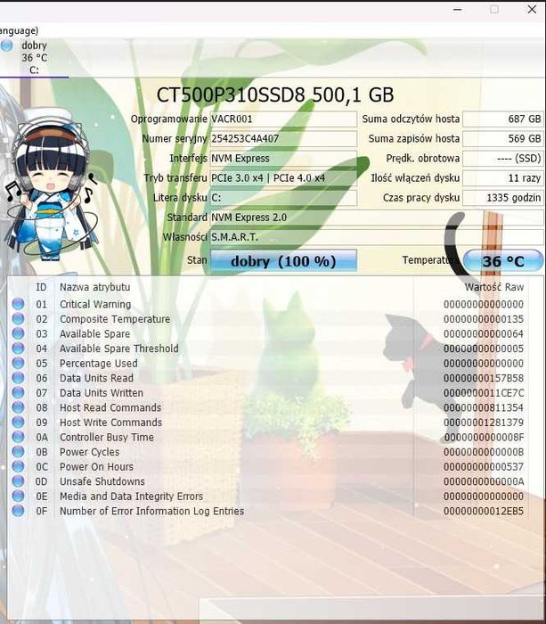Click the features field showing S.M.A.R.T.
The height and width of the screenshot is (624, 546).
click(376, 237)
